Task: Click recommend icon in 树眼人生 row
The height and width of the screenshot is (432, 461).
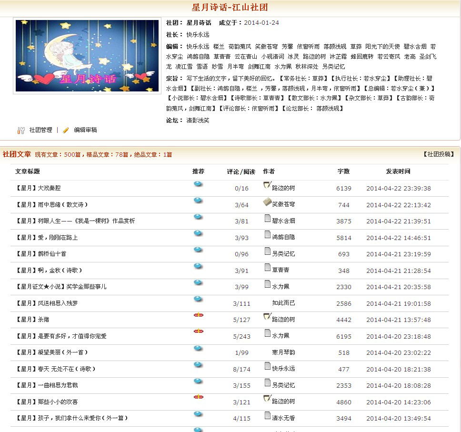Action: coord(199,217)
